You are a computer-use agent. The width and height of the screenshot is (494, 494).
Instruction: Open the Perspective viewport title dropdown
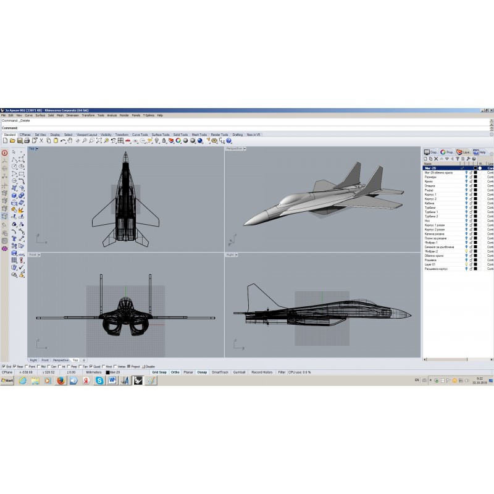click(245, 149)
